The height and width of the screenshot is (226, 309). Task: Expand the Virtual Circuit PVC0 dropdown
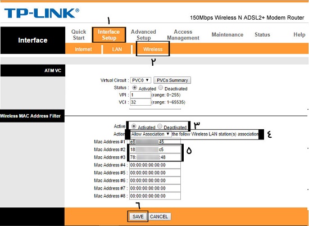point(140,80)
